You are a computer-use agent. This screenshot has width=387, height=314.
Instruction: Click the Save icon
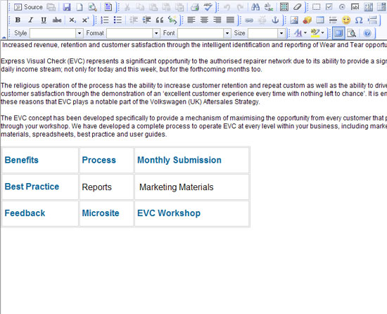point(67,7)
